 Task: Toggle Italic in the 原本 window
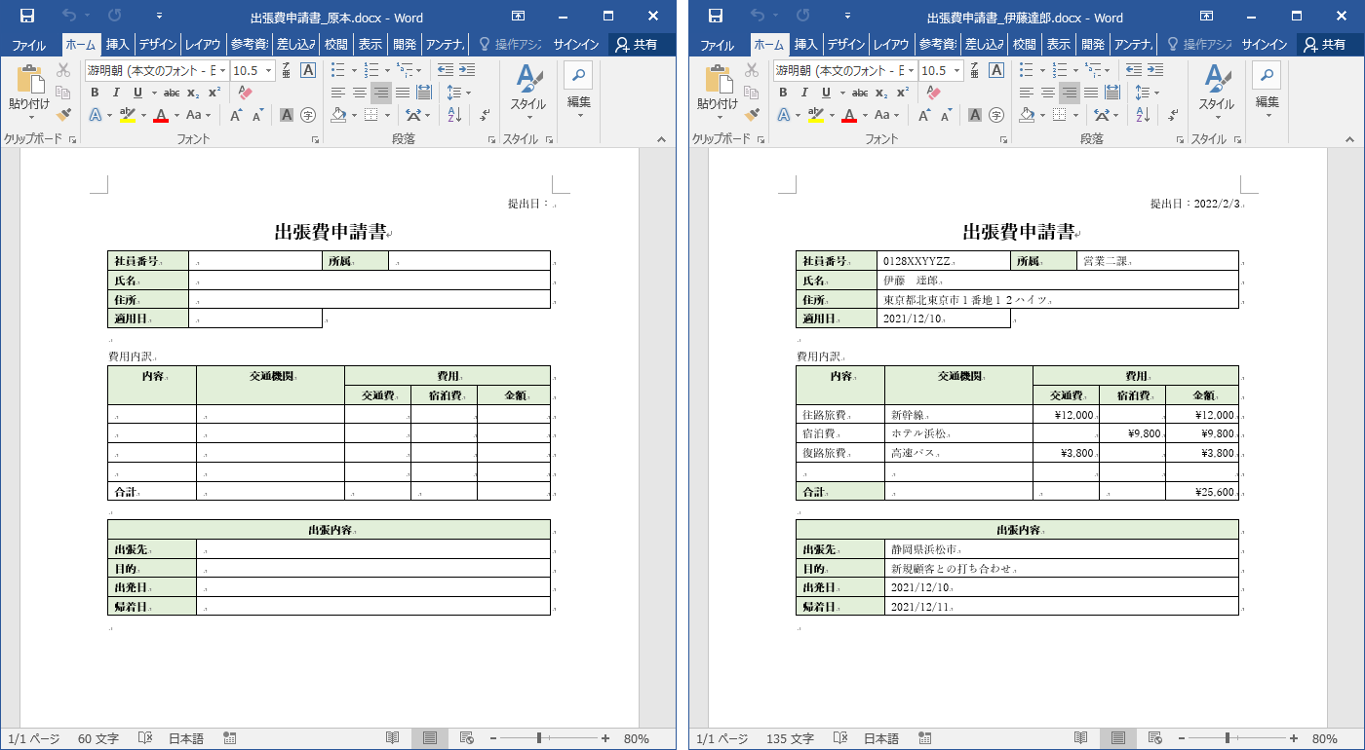pos(116,93)
